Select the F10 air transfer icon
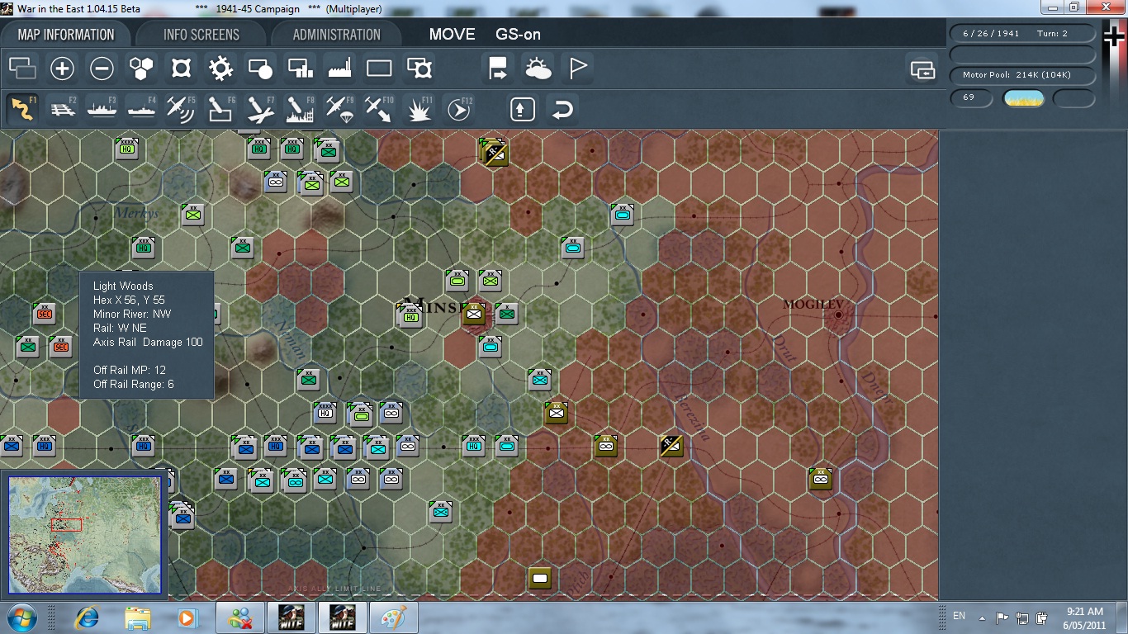 (379, 109)
